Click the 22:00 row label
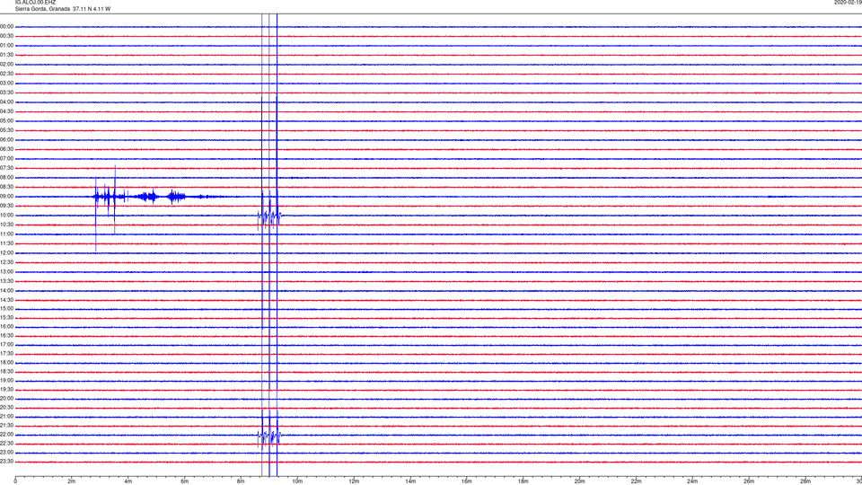862x485 pixels. tap(6, 435)
